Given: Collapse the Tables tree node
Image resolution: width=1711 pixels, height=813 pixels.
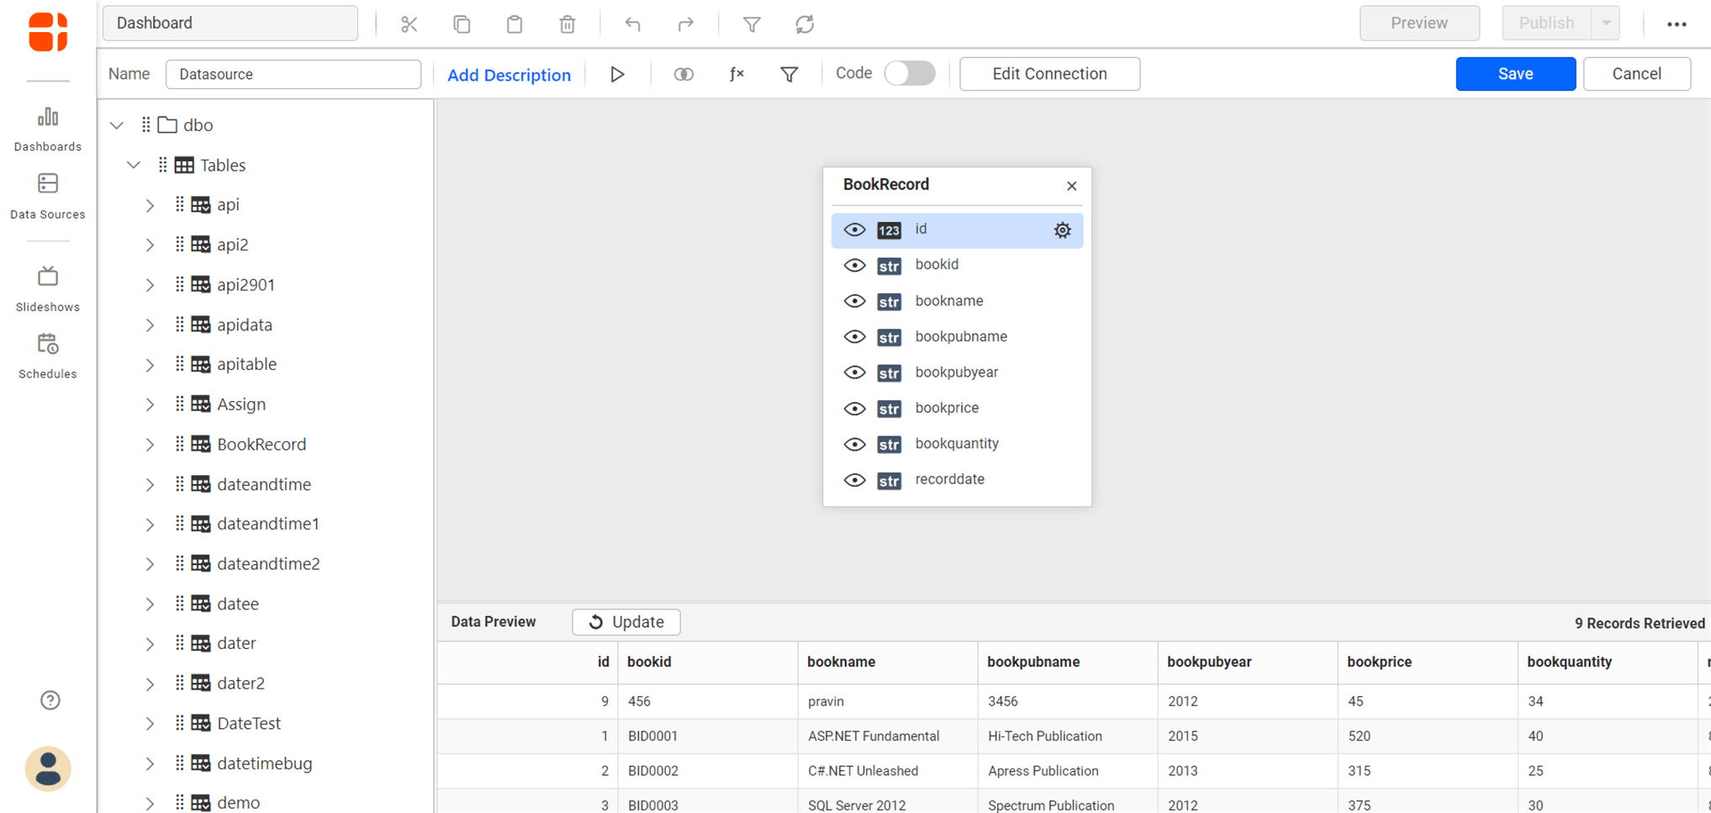Looking at the screenshot, I should pos(133,165).
